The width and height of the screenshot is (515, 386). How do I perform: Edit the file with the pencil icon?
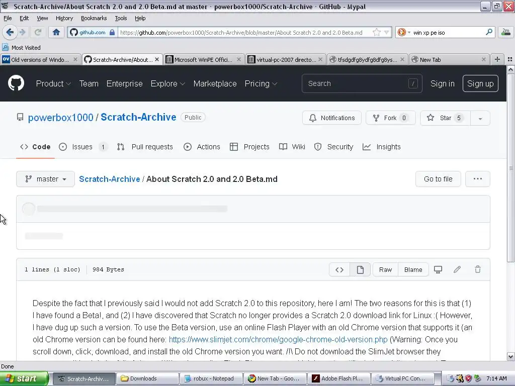click(457, 269)
